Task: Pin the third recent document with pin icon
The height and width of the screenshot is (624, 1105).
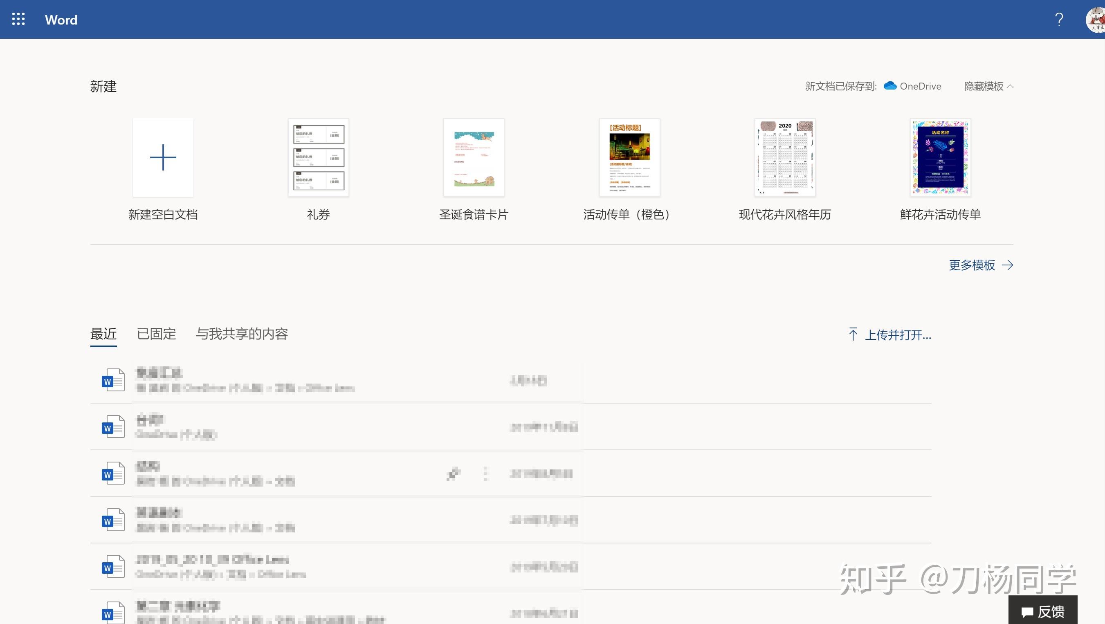Action: tap(454, 474)
